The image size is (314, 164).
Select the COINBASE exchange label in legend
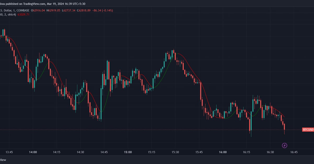23,10
